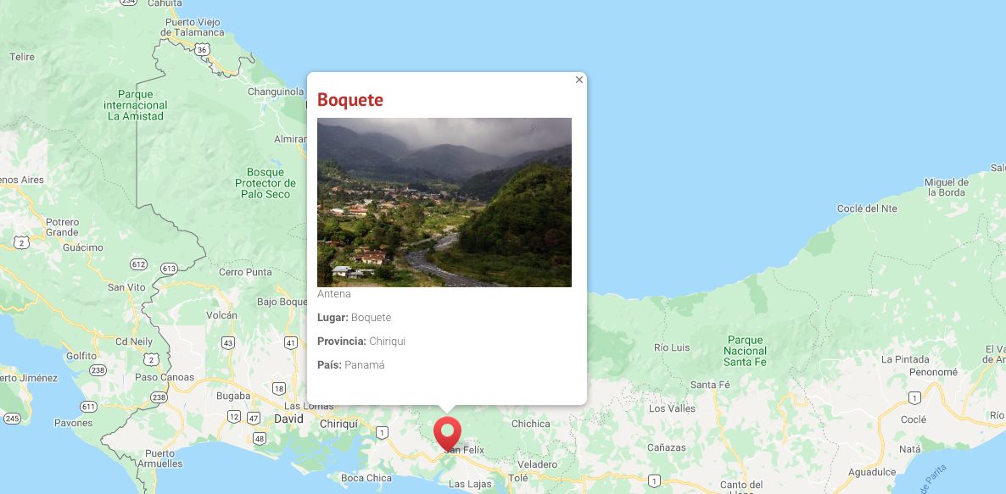Viewport: 1006px width, 494px height.
Task: Click route 48 shield below David
Action: (260, 438)
